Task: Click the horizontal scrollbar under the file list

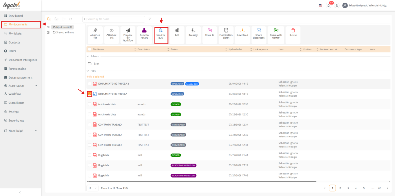Action: (x=201, y=181)
